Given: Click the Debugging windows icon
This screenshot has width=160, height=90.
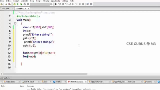Looking at the screenshot, I should tap(88, 4).
